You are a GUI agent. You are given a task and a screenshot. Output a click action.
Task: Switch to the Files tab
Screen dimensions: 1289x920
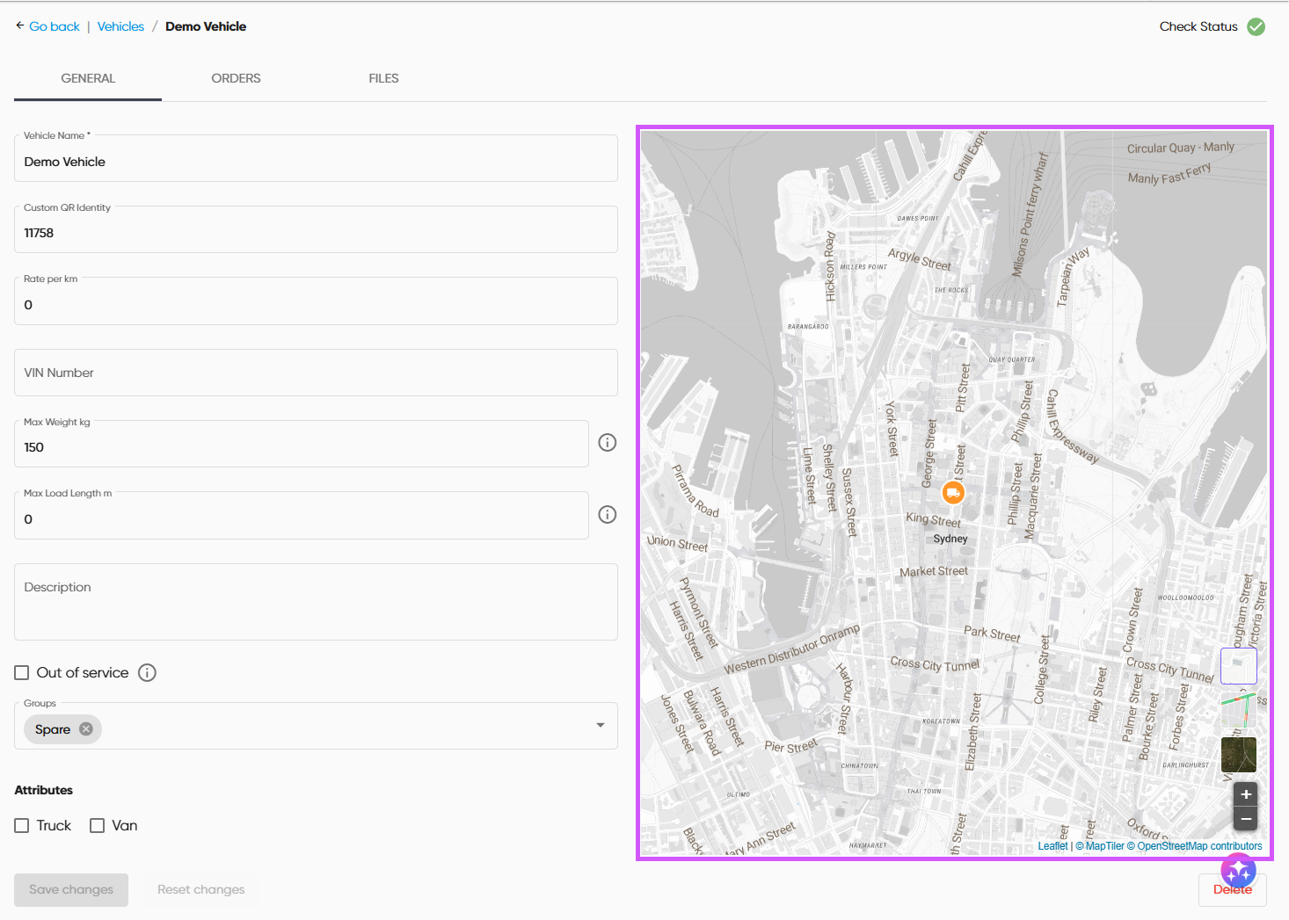point(383,78)
